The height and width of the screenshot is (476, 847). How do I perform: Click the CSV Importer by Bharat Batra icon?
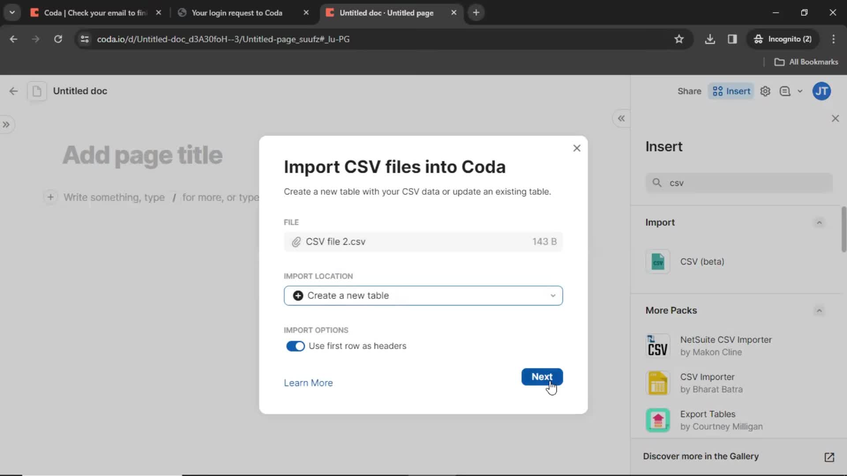[659, 383]
